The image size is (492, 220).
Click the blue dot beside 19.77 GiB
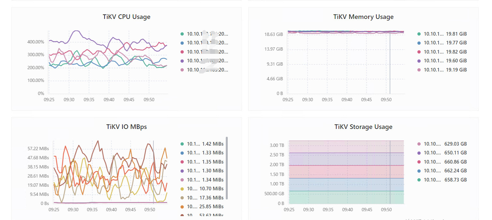(419, 43)
